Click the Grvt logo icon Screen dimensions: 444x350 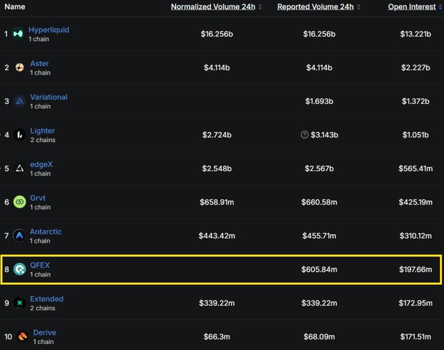[x=20, y=202]
